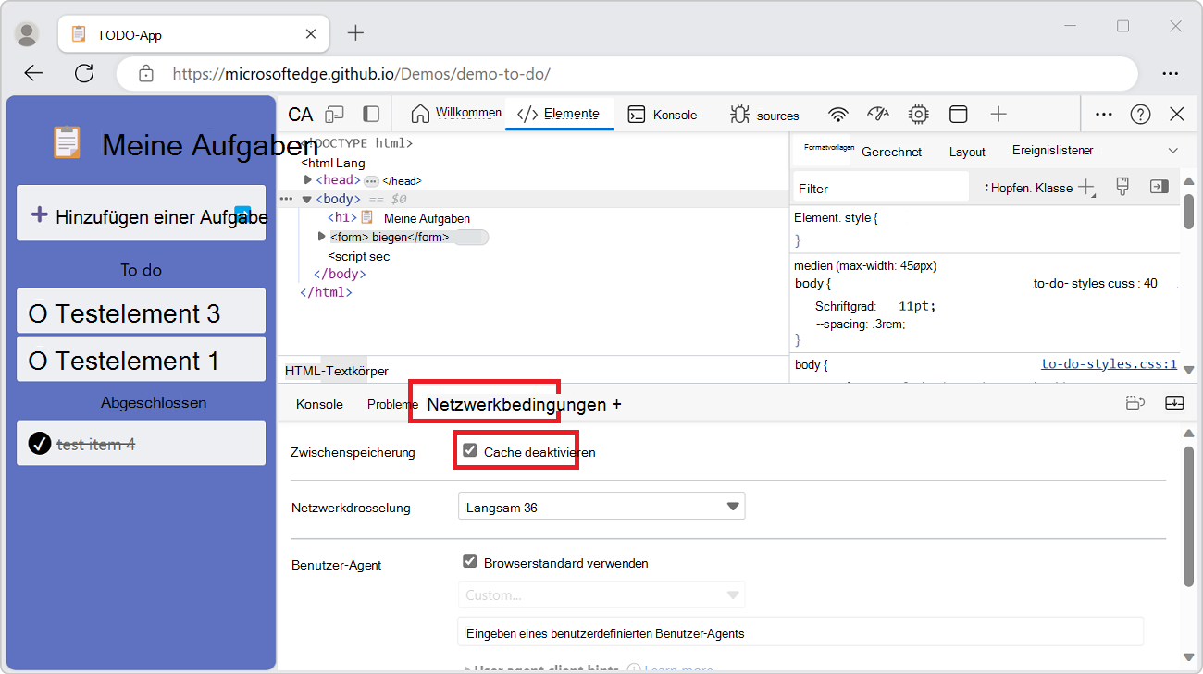
Task: Toggle device emulation icon in DevTools toolbar
Action: click(334, 114)
